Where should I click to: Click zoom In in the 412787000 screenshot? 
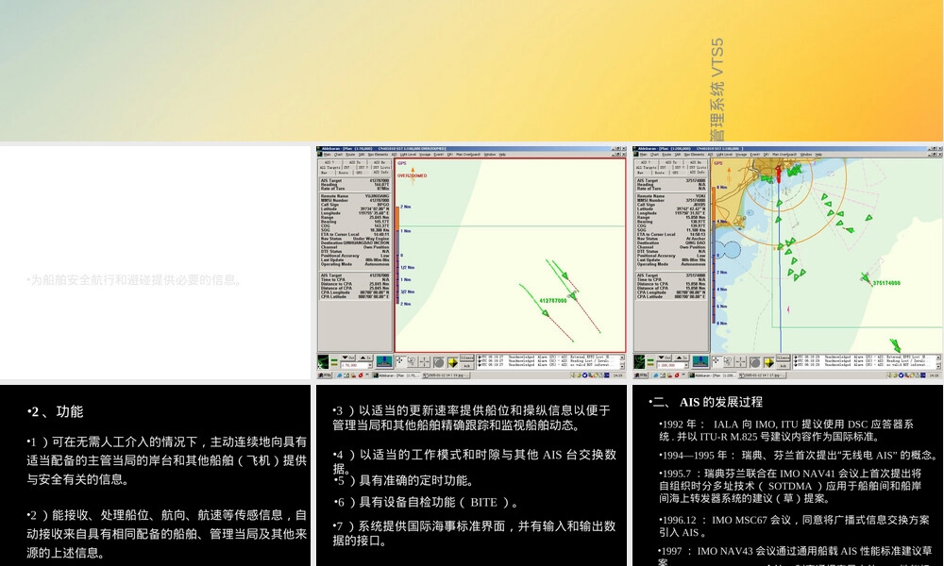[365, 358]
